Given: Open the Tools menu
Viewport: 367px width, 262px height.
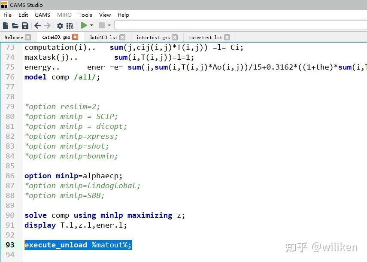Looking at the screenshot, I should tap(85, 15).
